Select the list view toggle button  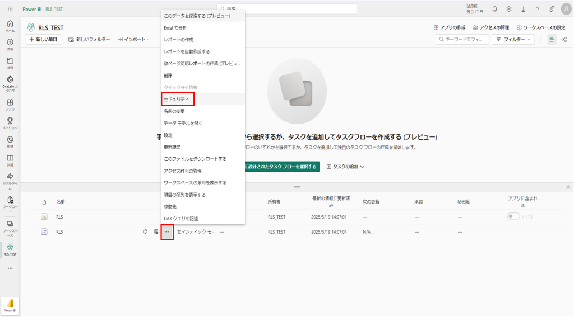coord(552,39)
